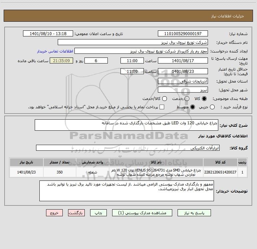Select the خدمت radio button

coord(187,99)
